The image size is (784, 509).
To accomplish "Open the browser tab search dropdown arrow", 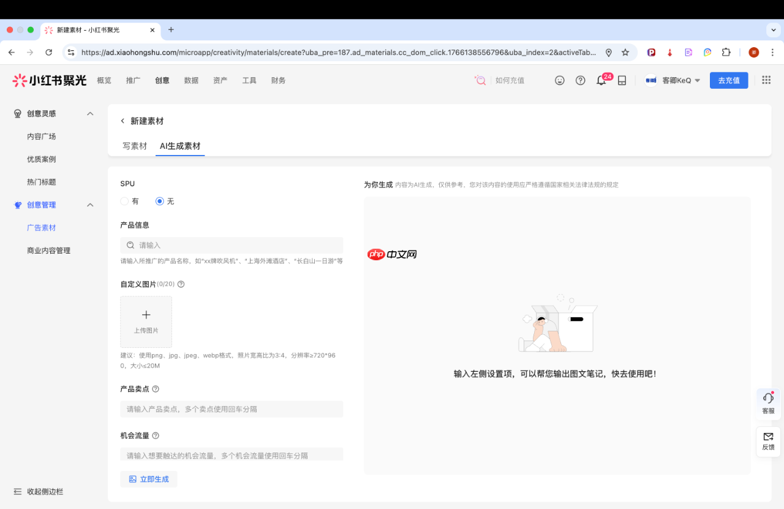I will pyautogui.click(x=772, y=30).
